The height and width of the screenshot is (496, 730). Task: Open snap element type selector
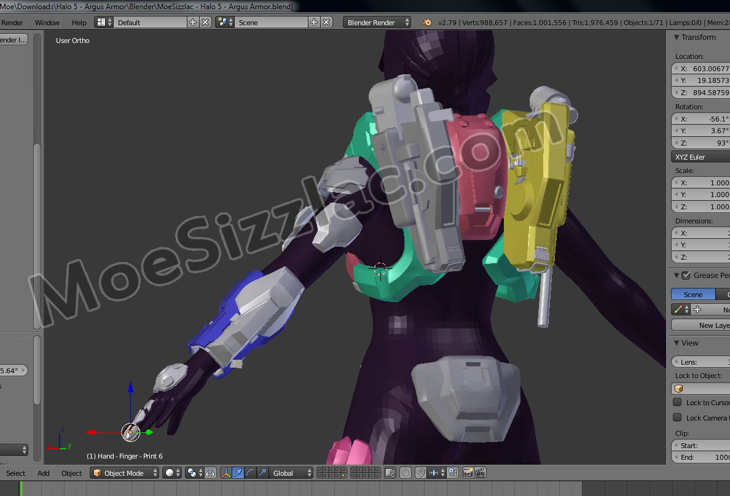[437, 473]
